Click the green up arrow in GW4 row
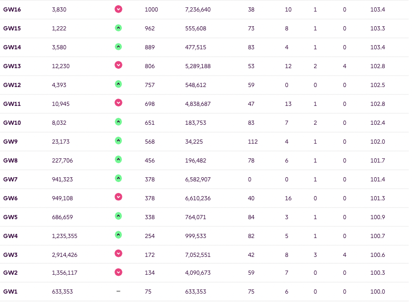Image resolution: width=412 pixels, height=302 pixels. tap(118, 234)
